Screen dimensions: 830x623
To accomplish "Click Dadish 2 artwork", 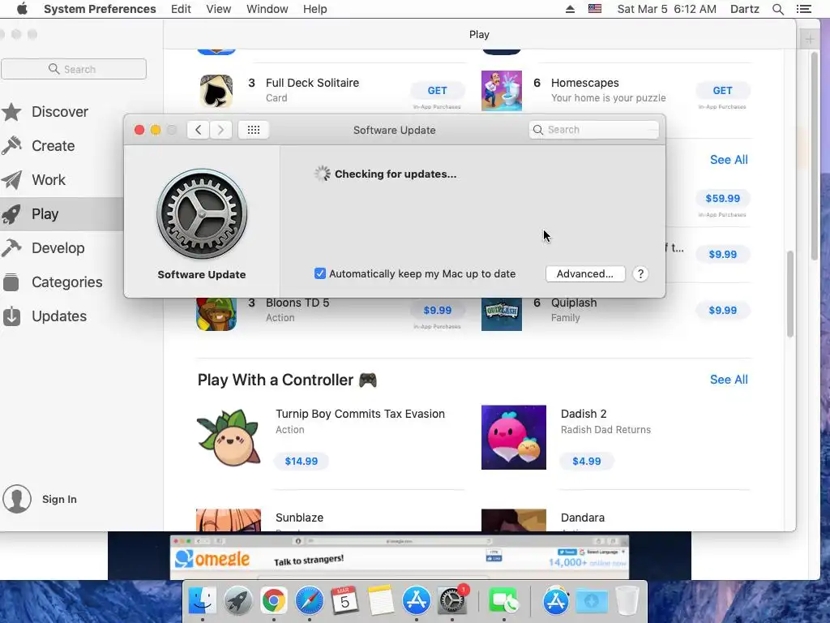I will (x=513, y=437).
